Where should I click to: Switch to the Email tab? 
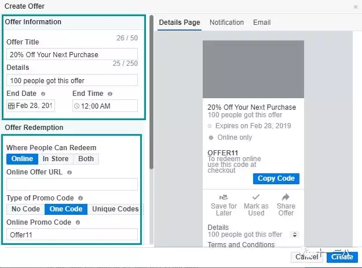click(x=262, y=23)
